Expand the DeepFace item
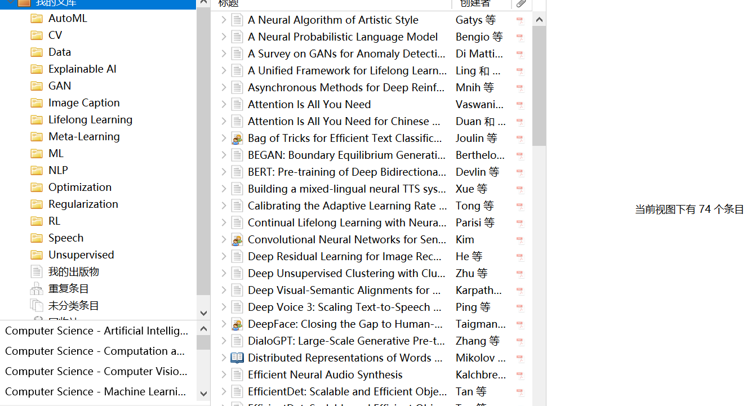This screenshot has height=406, width=756. pyautogui.click(x=224, y=324)
